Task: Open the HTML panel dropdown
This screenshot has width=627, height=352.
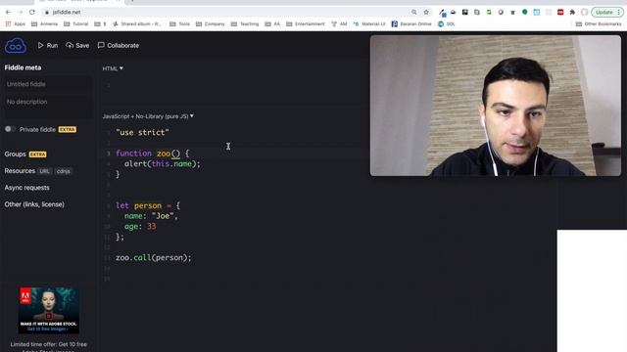Action: coord(113,68)
